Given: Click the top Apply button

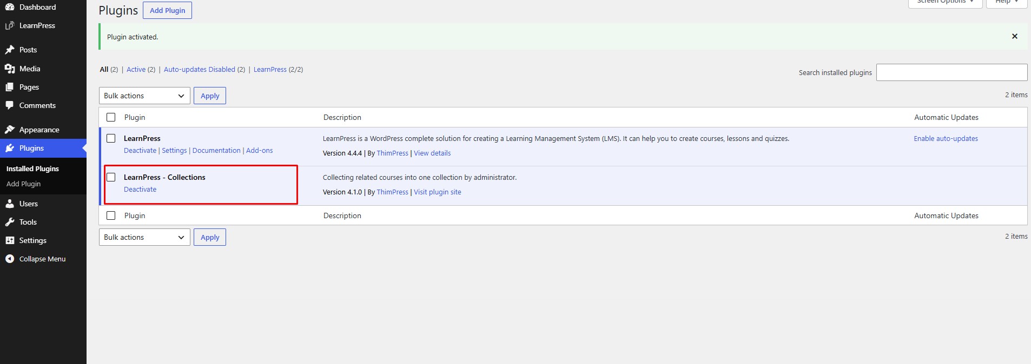Looking at the screenshot, I should pyautogui.click(x=210, y=96).
